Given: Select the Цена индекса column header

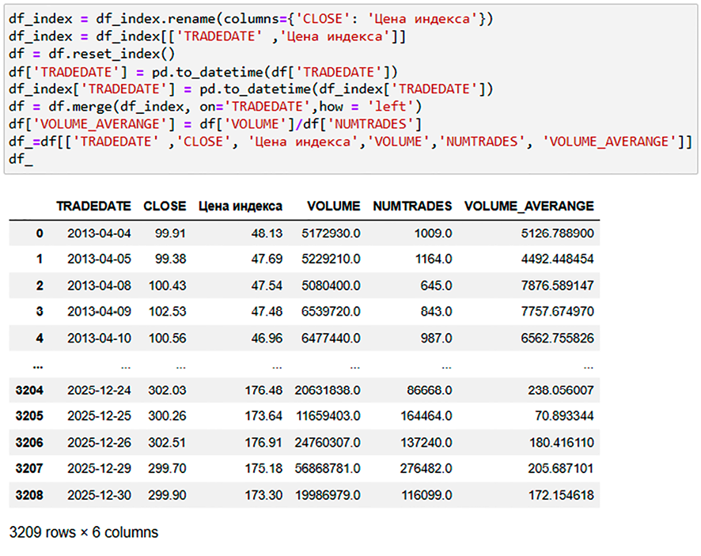Looking at the screenshot, I should [x=240, y=206].
